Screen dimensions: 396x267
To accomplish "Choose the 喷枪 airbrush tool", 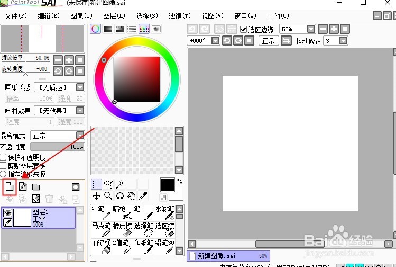I will click(122, 212).
